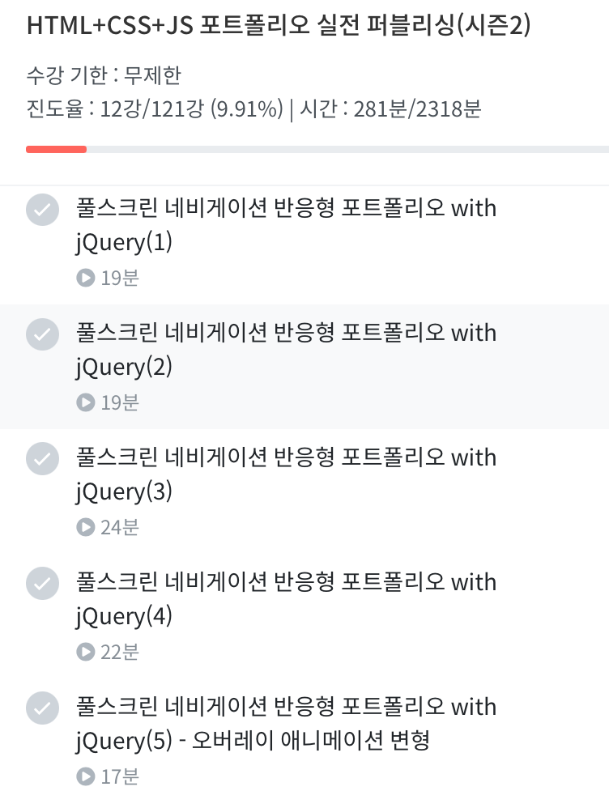The height and width of the screenshot is (808, 609).
Task: Open lecture titled 풀스크린 네비게이션 jQuery(2)
Action: [286, 350]
